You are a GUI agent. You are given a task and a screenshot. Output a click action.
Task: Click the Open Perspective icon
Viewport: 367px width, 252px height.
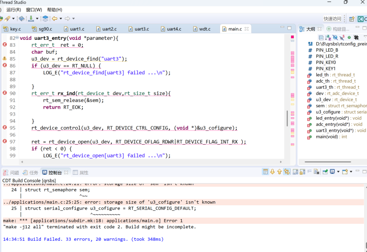pos(352,19)
